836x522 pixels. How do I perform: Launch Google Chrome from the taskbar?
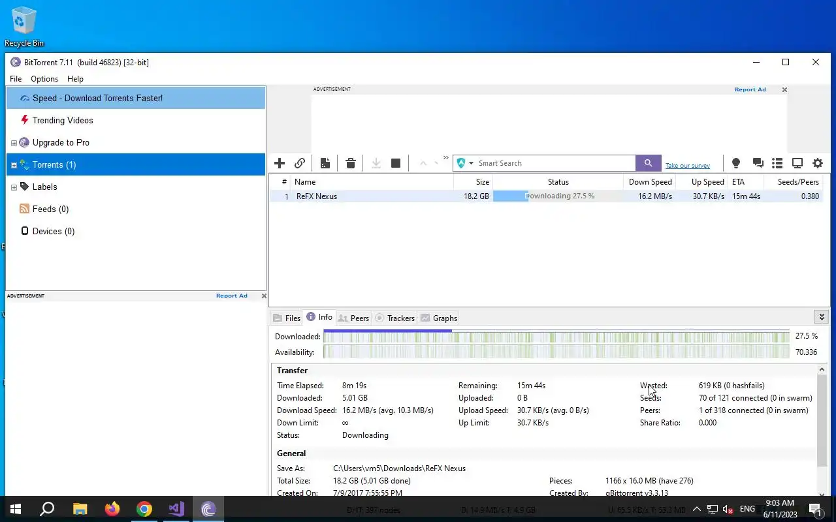point(144,509)
